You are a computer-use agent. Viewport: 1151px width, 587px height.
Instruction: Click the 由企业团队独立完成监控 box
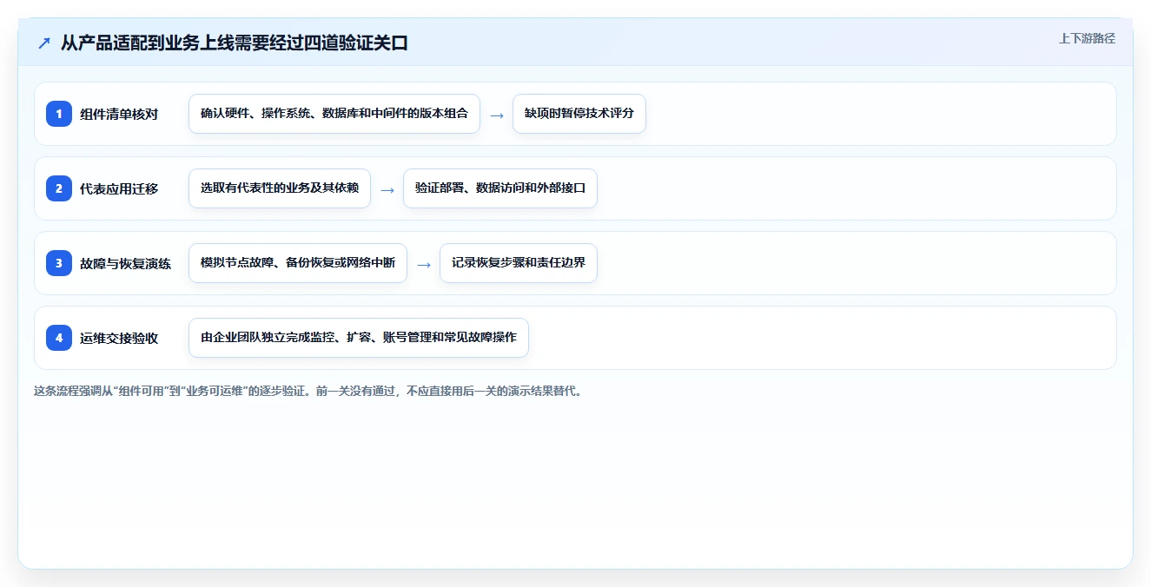[x=359, y=338]
